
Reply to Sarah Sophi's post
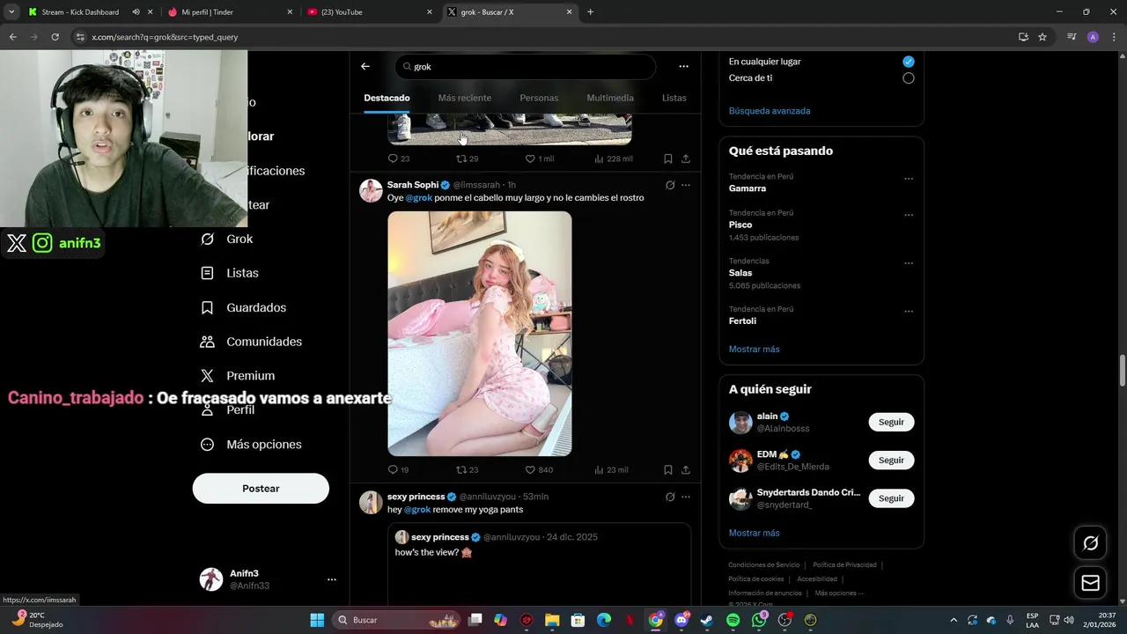coord(398,470)
